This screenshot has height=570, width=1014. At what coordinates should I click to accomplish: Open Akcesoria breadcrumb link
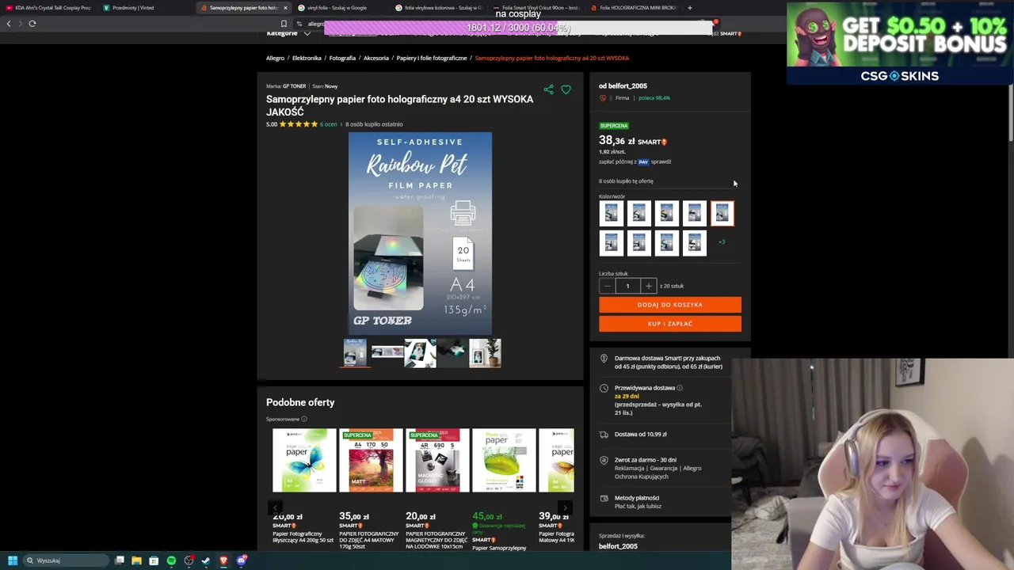(376, 58)
